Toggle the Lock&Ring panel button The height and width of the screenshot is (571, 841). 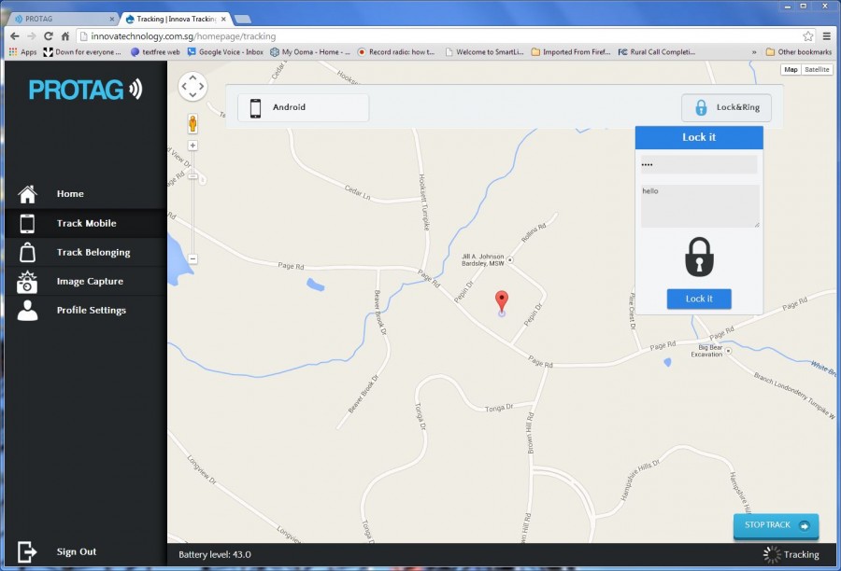pyautogui.click(x=726, y=107)
